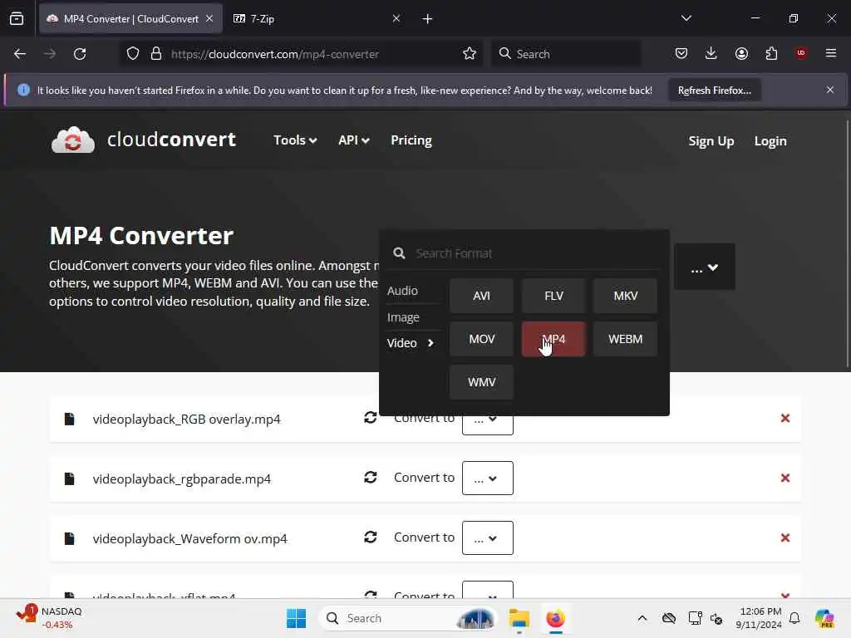Click the Firefox taskbar icon
This screenshot has width=851, height=638.
[555, 618]
